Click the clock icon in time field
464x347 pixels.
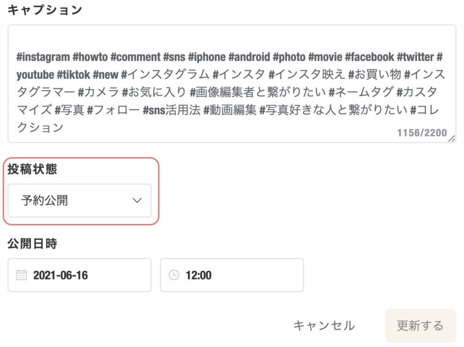174,275
